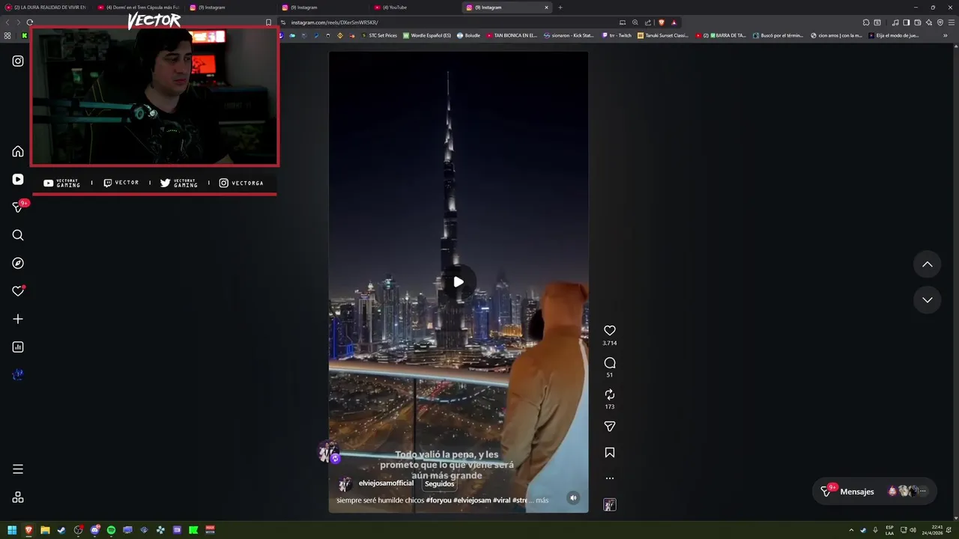Repost the reel
The image size is (959, 539).
pyautogui.click(x=610, y=395)
